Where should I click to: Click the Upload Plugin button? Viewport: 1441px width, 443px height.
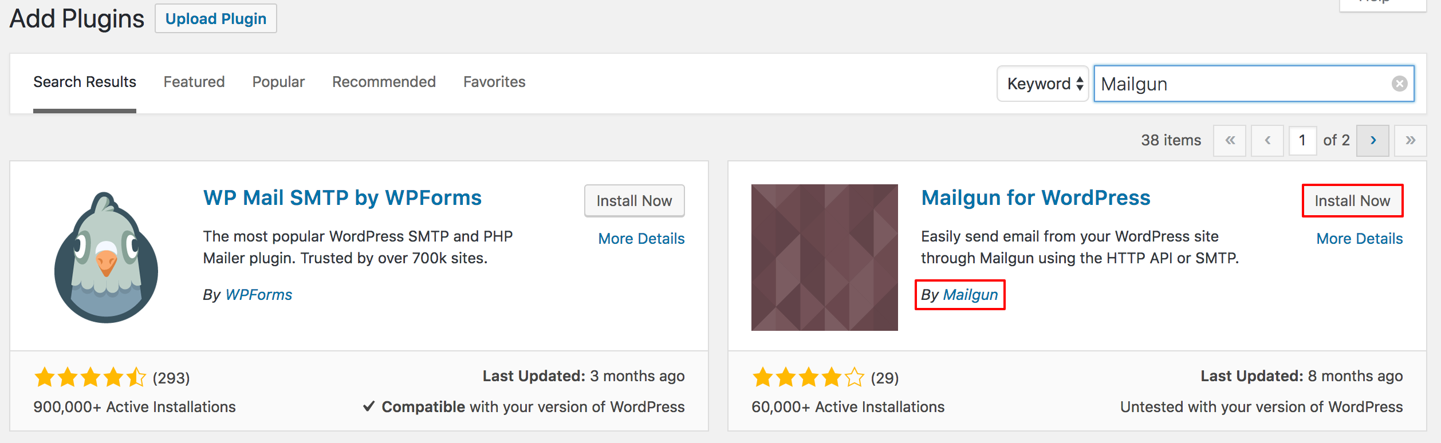(x=216, y=19)
